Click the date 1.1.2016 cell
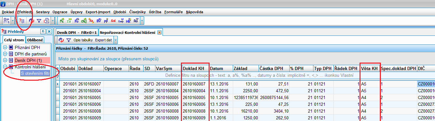435x121 pixels. pyautogui.click(x=221, y=118)
